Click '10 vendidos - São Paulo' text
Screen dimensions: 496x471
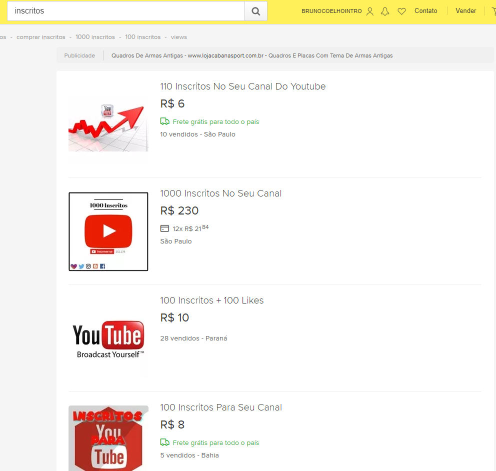point(197,134)
